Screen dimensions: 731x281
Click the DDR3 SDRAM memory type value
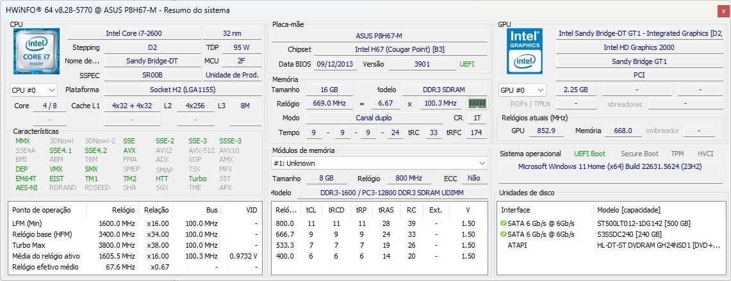pyautogui.click(x=445, y=90)
